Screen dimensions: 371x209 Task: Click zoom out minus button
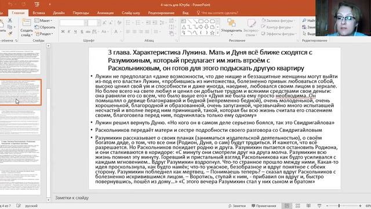[327, 206]
